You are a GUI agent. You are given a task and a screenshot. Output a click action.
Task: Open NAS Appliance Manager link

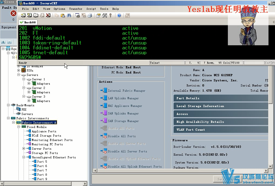[x=125, y=106]
